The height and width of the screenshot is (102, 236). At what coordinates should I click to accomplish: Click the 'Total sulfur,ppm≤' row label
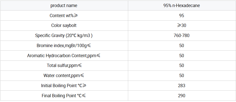point(64,65)
